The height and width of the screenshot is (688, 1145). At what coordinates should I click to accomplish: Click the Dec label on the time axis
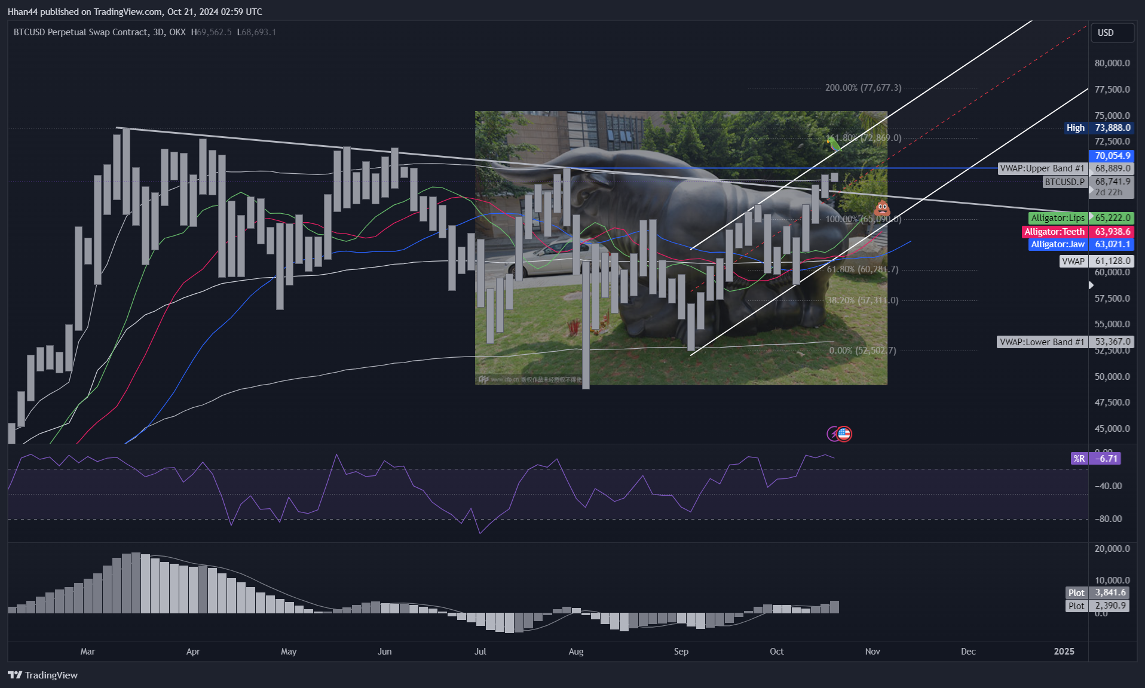(968, 652)
